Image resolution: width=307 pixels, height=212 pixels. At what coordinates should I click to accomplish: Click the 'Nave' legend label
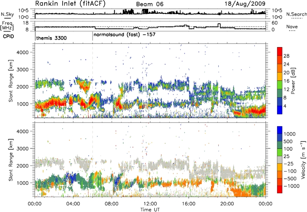[x=292, y=27]
